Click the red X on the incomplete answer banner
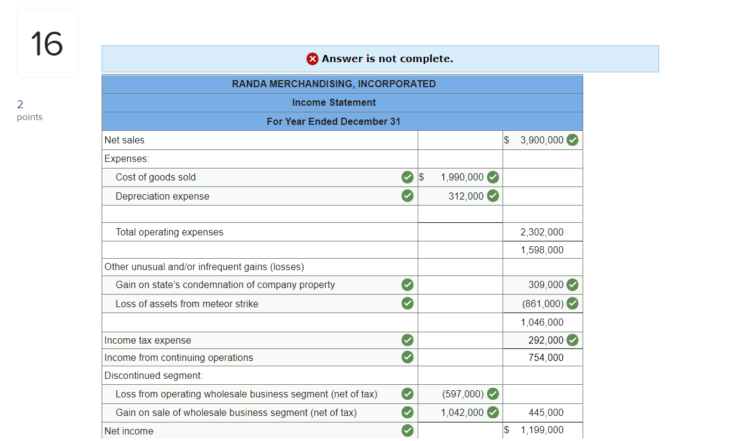The image size is (735, 441). 313,59
